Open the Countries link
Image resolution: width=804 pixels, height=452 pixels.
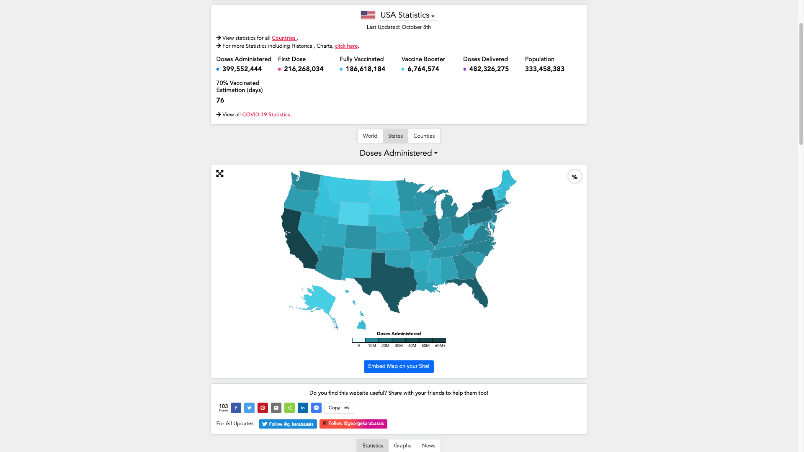pyautogui.click(x=283, y=38)
